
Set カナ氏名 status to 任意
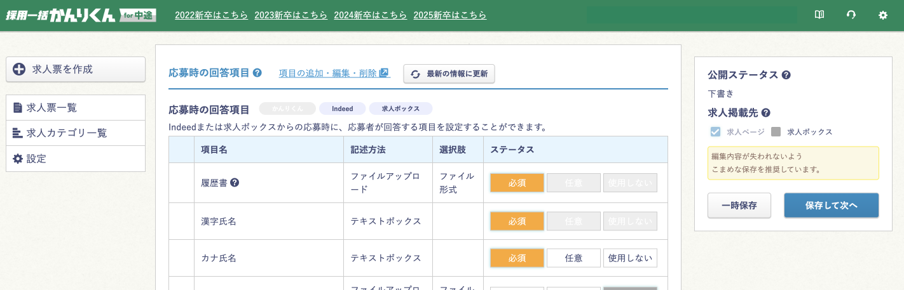pos(573,258)
